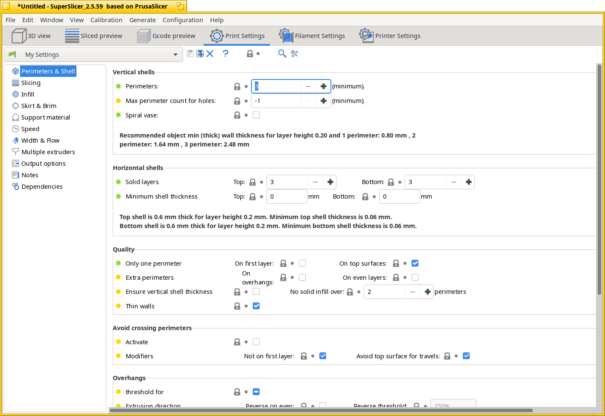Image resolution: width=605 pixels, height=416 pixels.
Task: Select Slicing in the sidebar
Action: [x=31, y=83]
